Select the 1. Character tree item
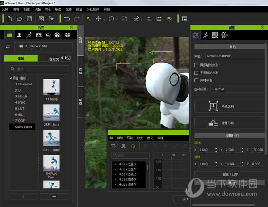 (x=23, y=84)
